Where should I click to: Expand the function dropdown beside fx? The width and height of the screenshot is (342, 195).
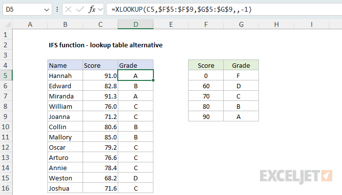[x=100, y=9]
